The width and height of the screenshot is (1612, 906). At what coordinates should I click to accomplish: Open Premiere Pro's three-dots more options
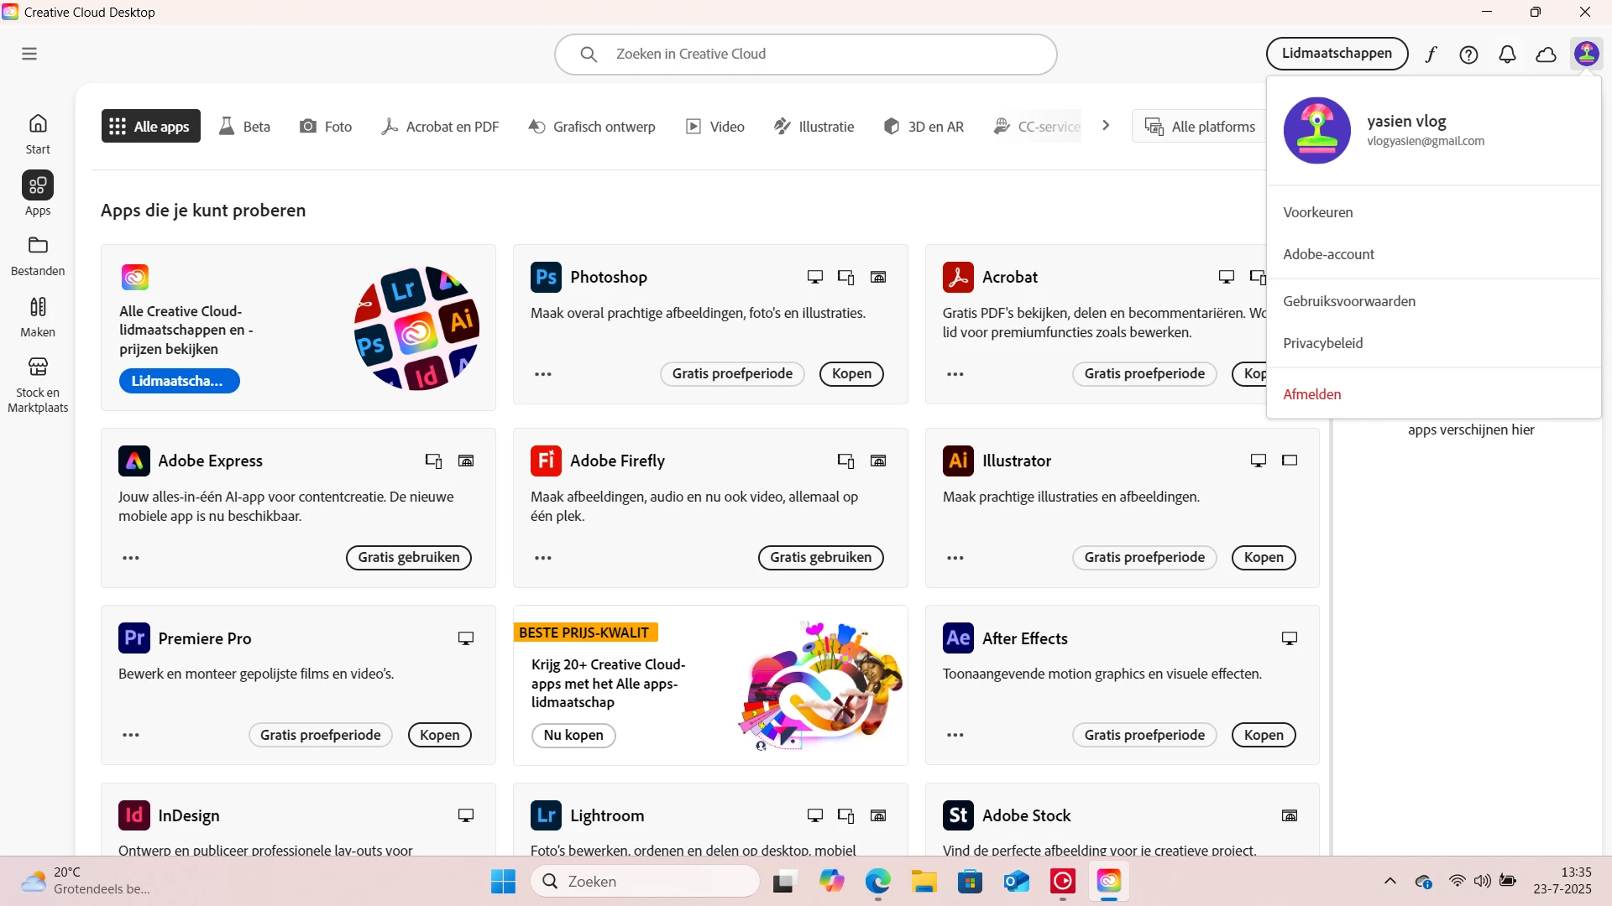click(131, 735)
